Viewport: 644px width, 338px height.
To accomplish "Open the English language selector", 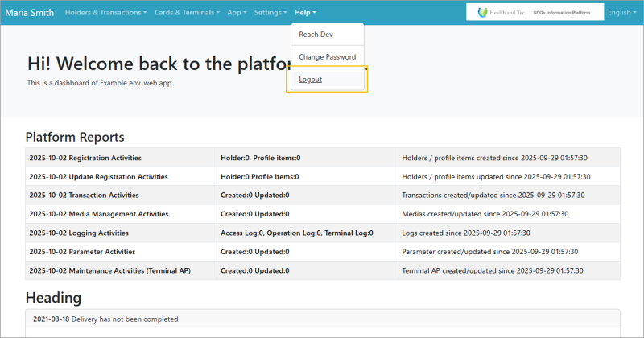I will (621, 13).
